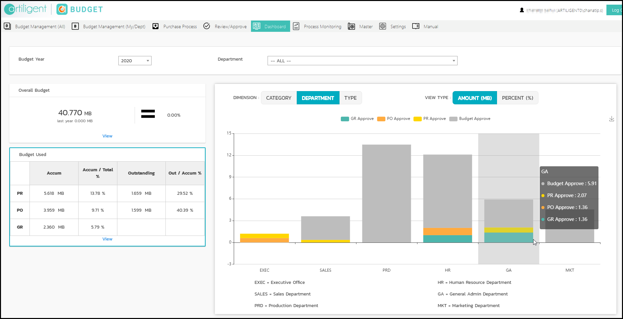Image resolution: width=623 pixels, height=319 pixels.
Task: Click the 40.39 % cell
Action: click(x=185, y=210)
